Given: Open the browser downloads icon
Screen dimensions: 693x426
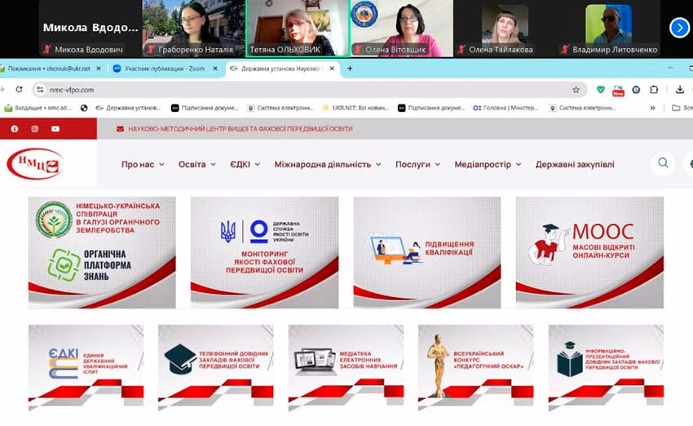Looking at the screenshot, I should pyautogui.click(x=680, y=90).
